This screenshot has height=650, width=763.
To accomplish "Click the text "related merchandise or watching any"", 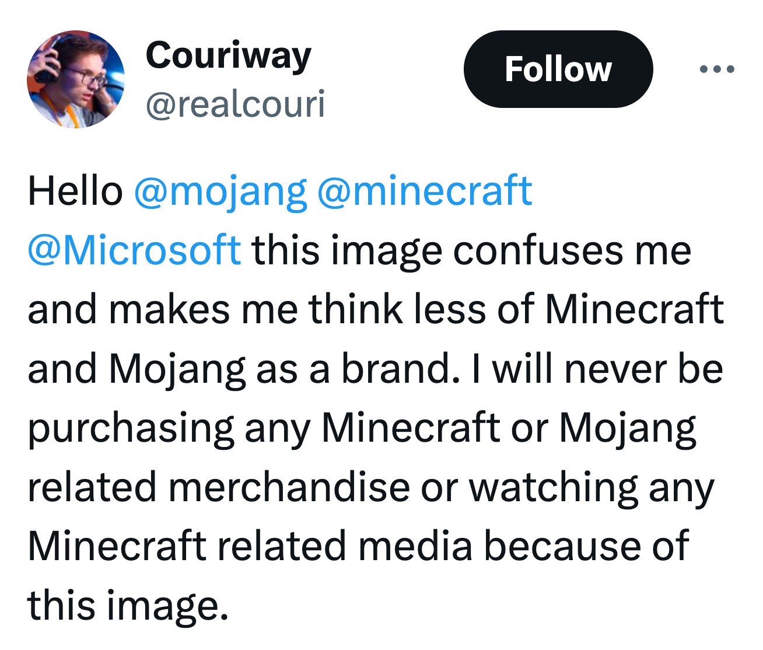I will pos(370,487).
